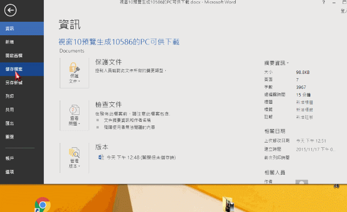347x212 pixels.
Task: Select 新增 in the backstage sidebar
Action: pyautogui.click(x=22, y=42)
